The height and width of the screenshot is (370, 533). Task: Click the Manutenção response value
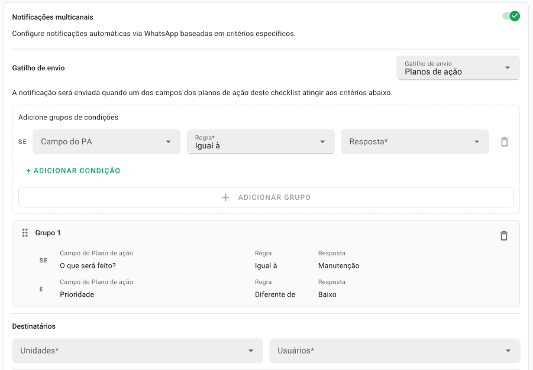tap(338, 266)
